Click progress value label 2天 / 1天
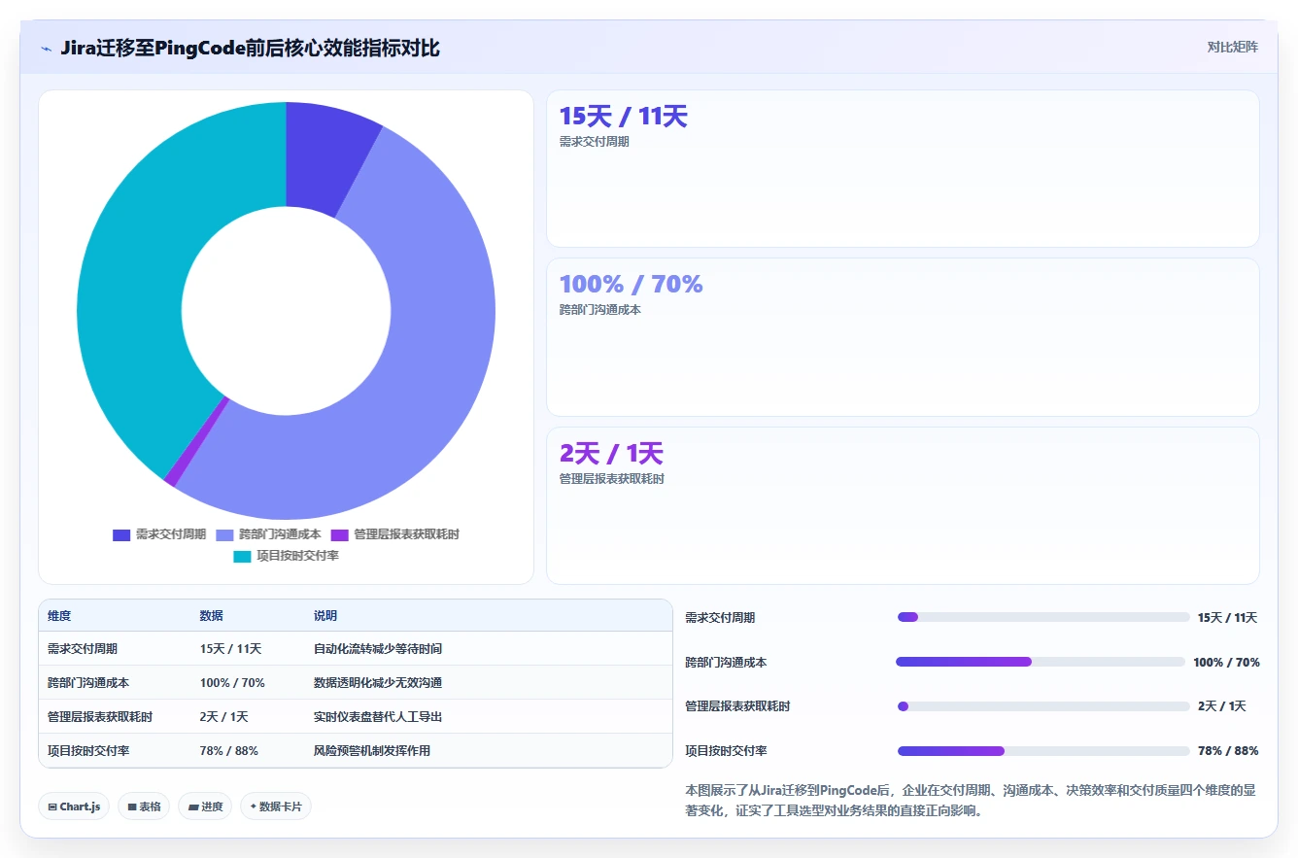The width and height of the screenshot is (1298, 858). [x=1222, y=706]
